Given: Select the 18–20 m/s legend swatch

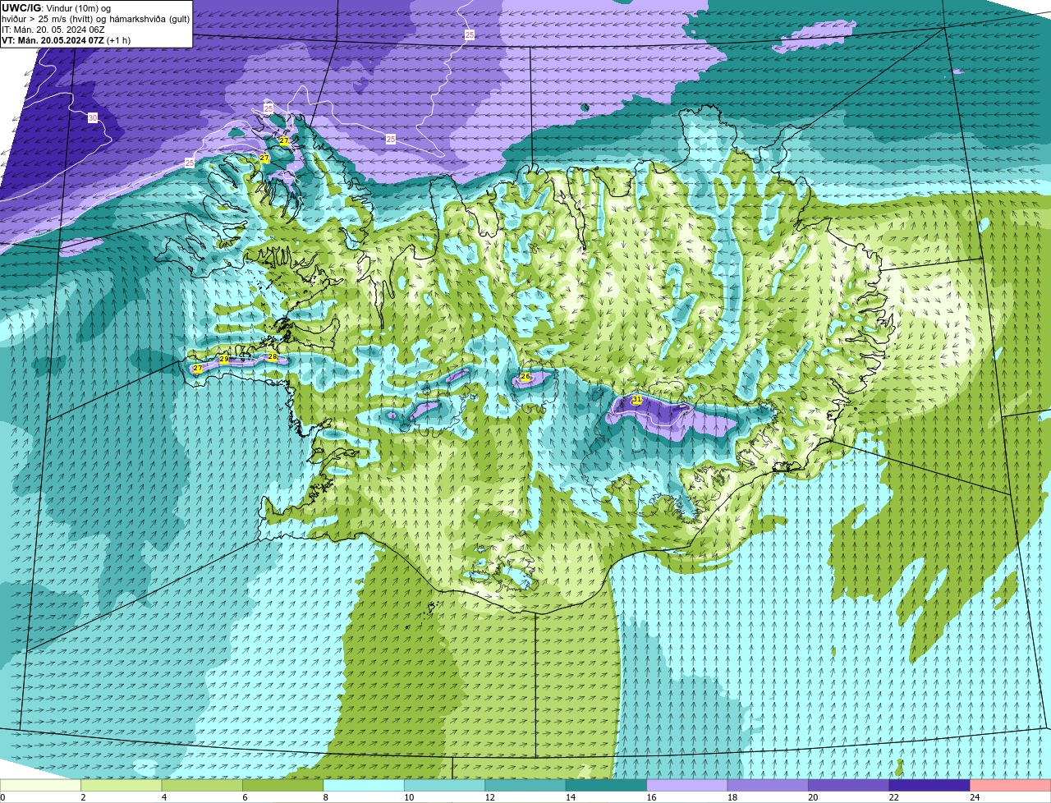Looking at the screenshot, I should coord(769,785).
